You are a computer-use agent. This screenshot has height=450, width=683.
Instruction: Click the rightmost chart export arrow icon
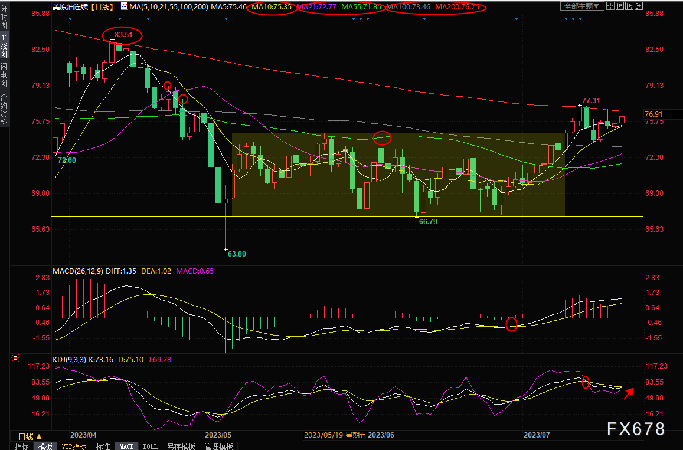639,6
